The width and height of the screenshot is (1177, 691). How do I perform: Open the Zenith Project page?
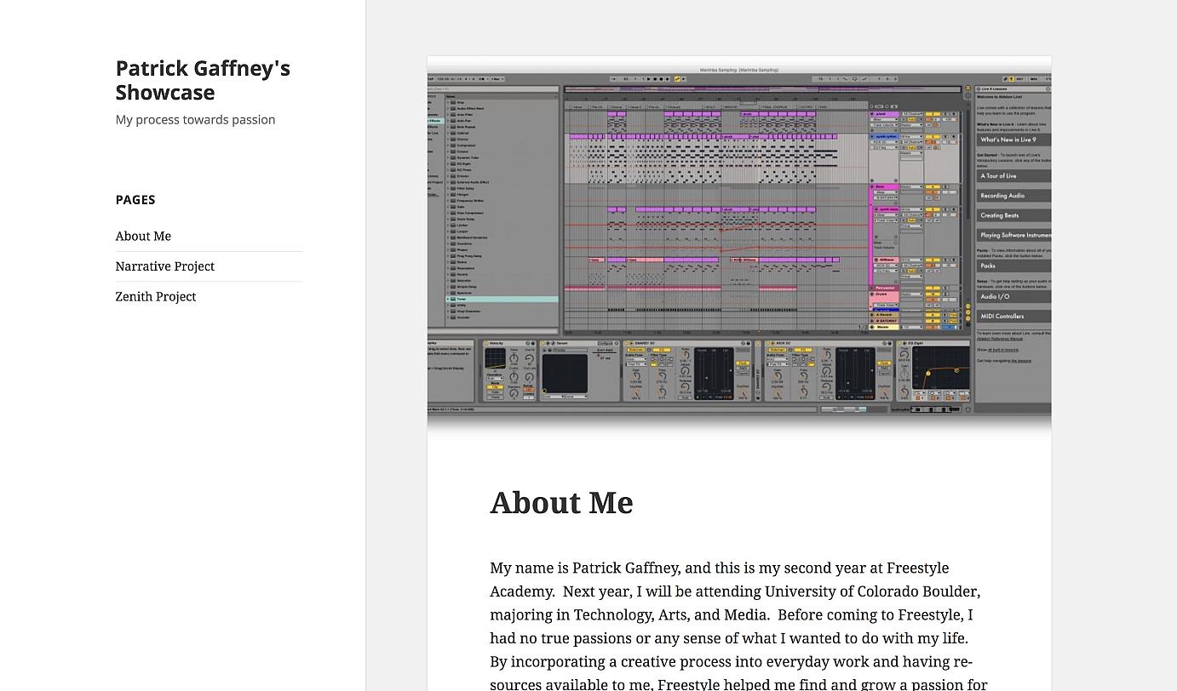tap(156, 296)
